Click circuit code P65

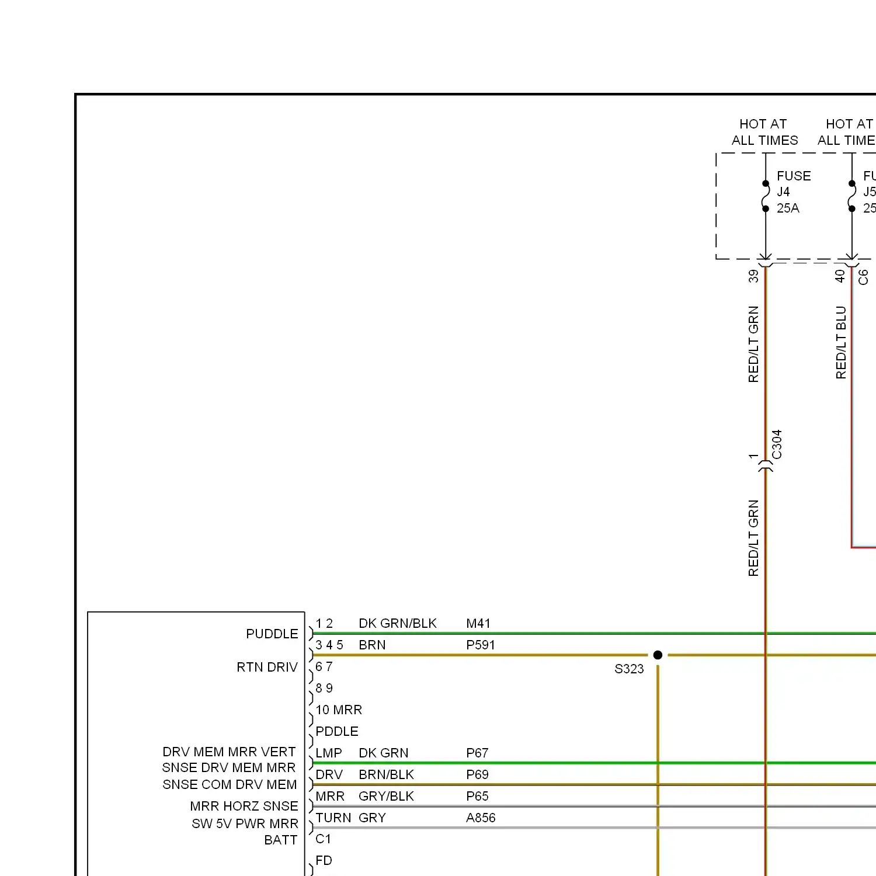click(477, 797)
